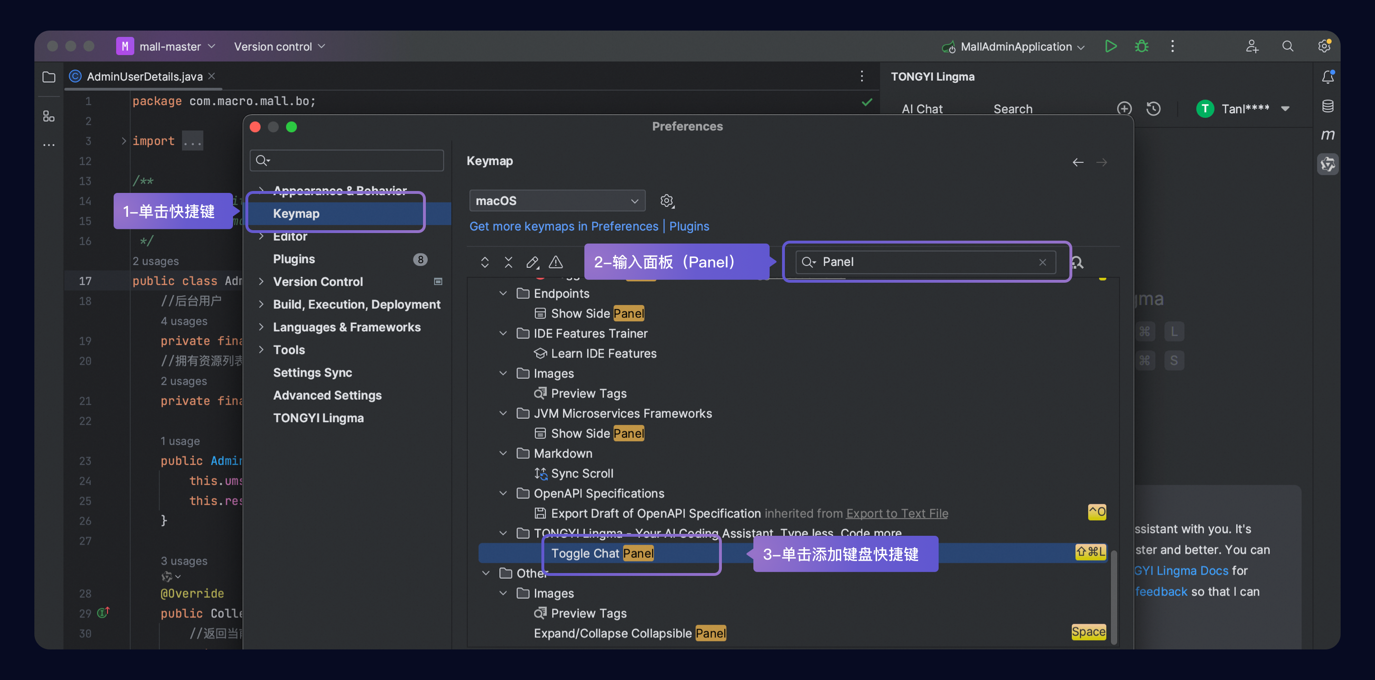Screen dimensions: 1375x680
Task: Open the Project folder tool window icon
Action: click(x=49, y=77)
